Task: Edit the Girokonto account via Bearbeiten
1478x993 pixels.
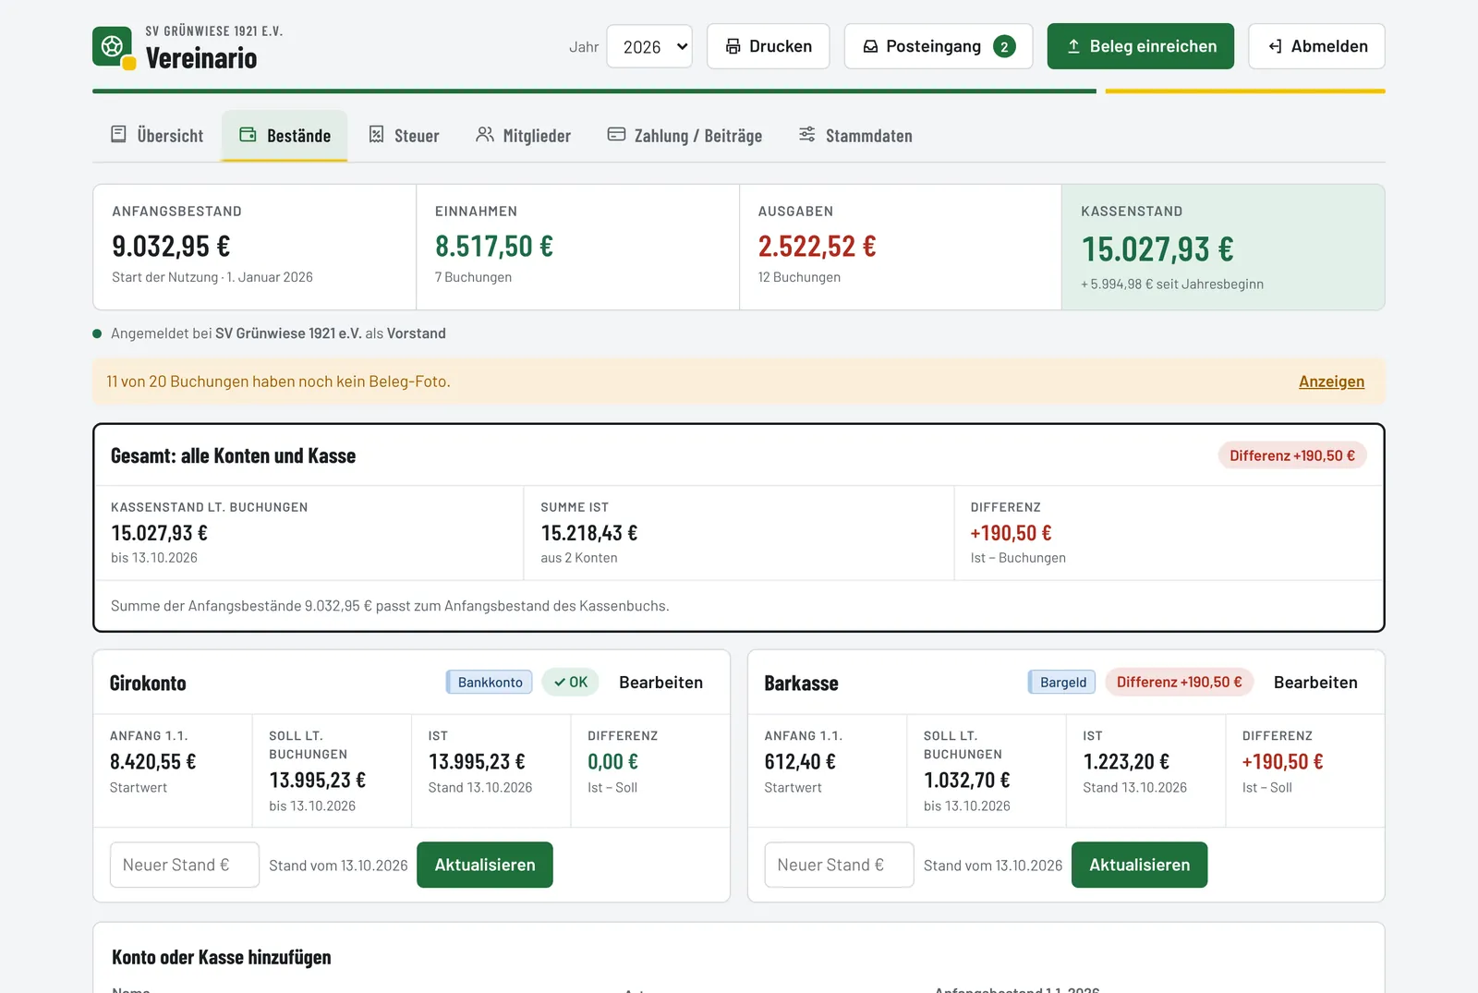Action: (x=660, y=683)
